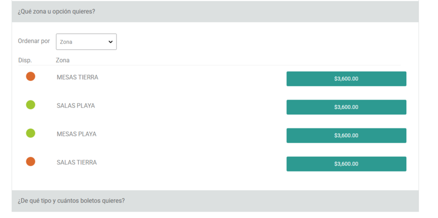Image resolution: width=438 pixels, height=218 pixels.
Task: Select the MESAS PLAYA zone name
Action: pyautogui.click(x=77, y=134)
